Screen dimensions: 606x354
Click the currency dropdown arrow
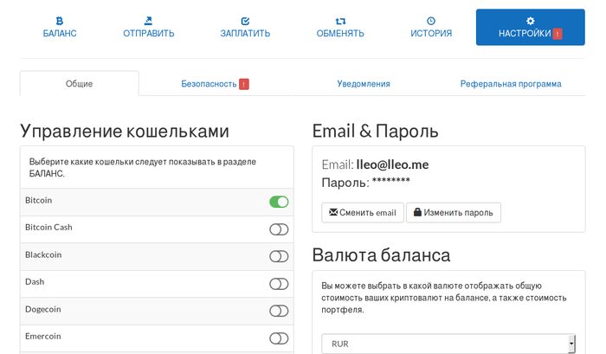pos(571,344)
